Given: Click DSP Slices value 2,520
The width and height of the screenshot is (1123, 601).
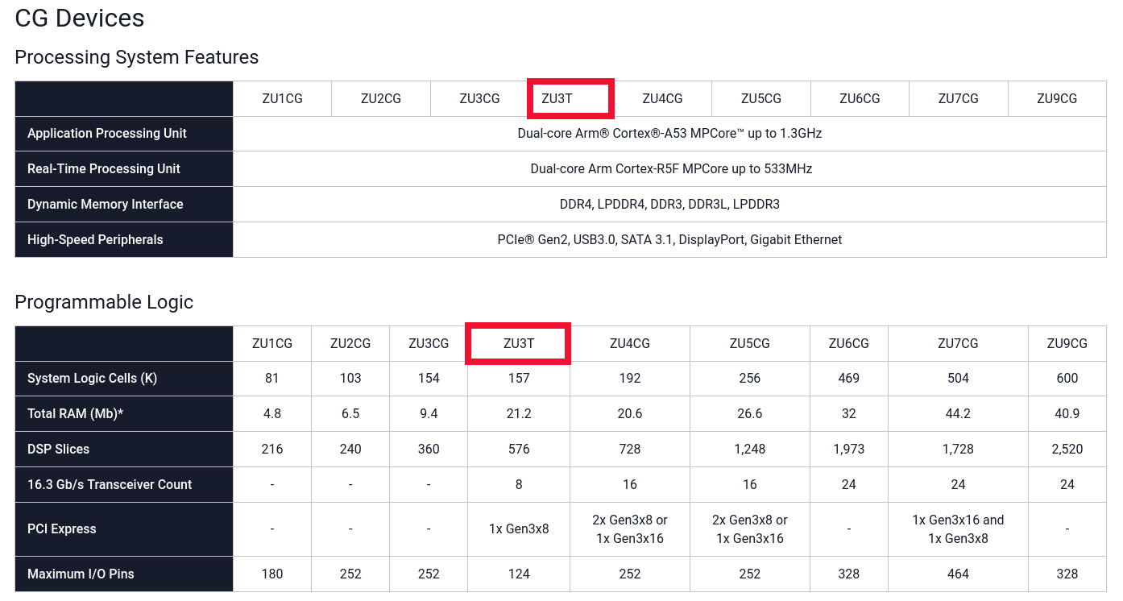Looking at the screenshot, I should 1067,450.
